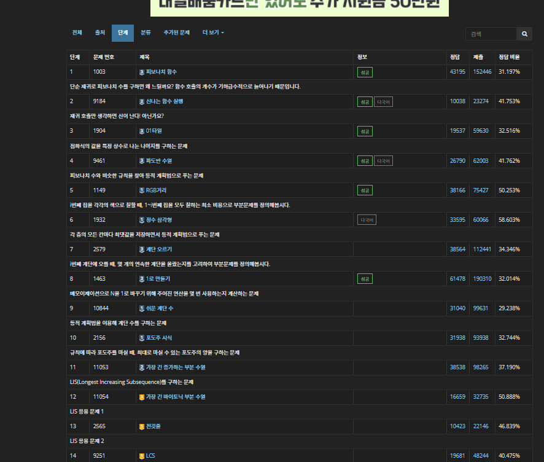Open the 추가된 문제 tab
The width and height of the screenshot is (544, 462).
coord(177,33)
